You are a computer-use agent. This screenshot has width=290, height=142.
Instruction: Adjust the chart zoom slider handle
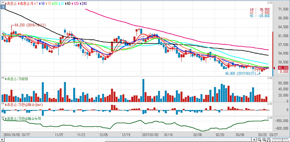click(282, 139)
